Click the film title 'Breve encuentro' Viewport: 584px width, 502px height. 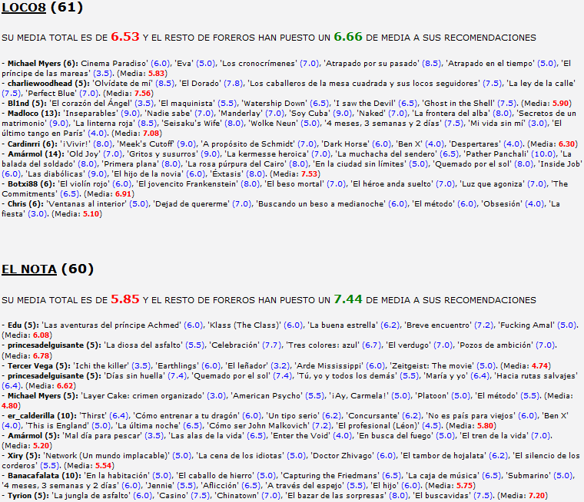[x=438, y=325]
